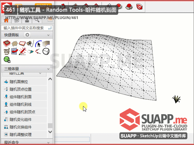Viewport: 194px width, 145px height.
Task: Open the panel list menu icon
Action: pos(50,19)
